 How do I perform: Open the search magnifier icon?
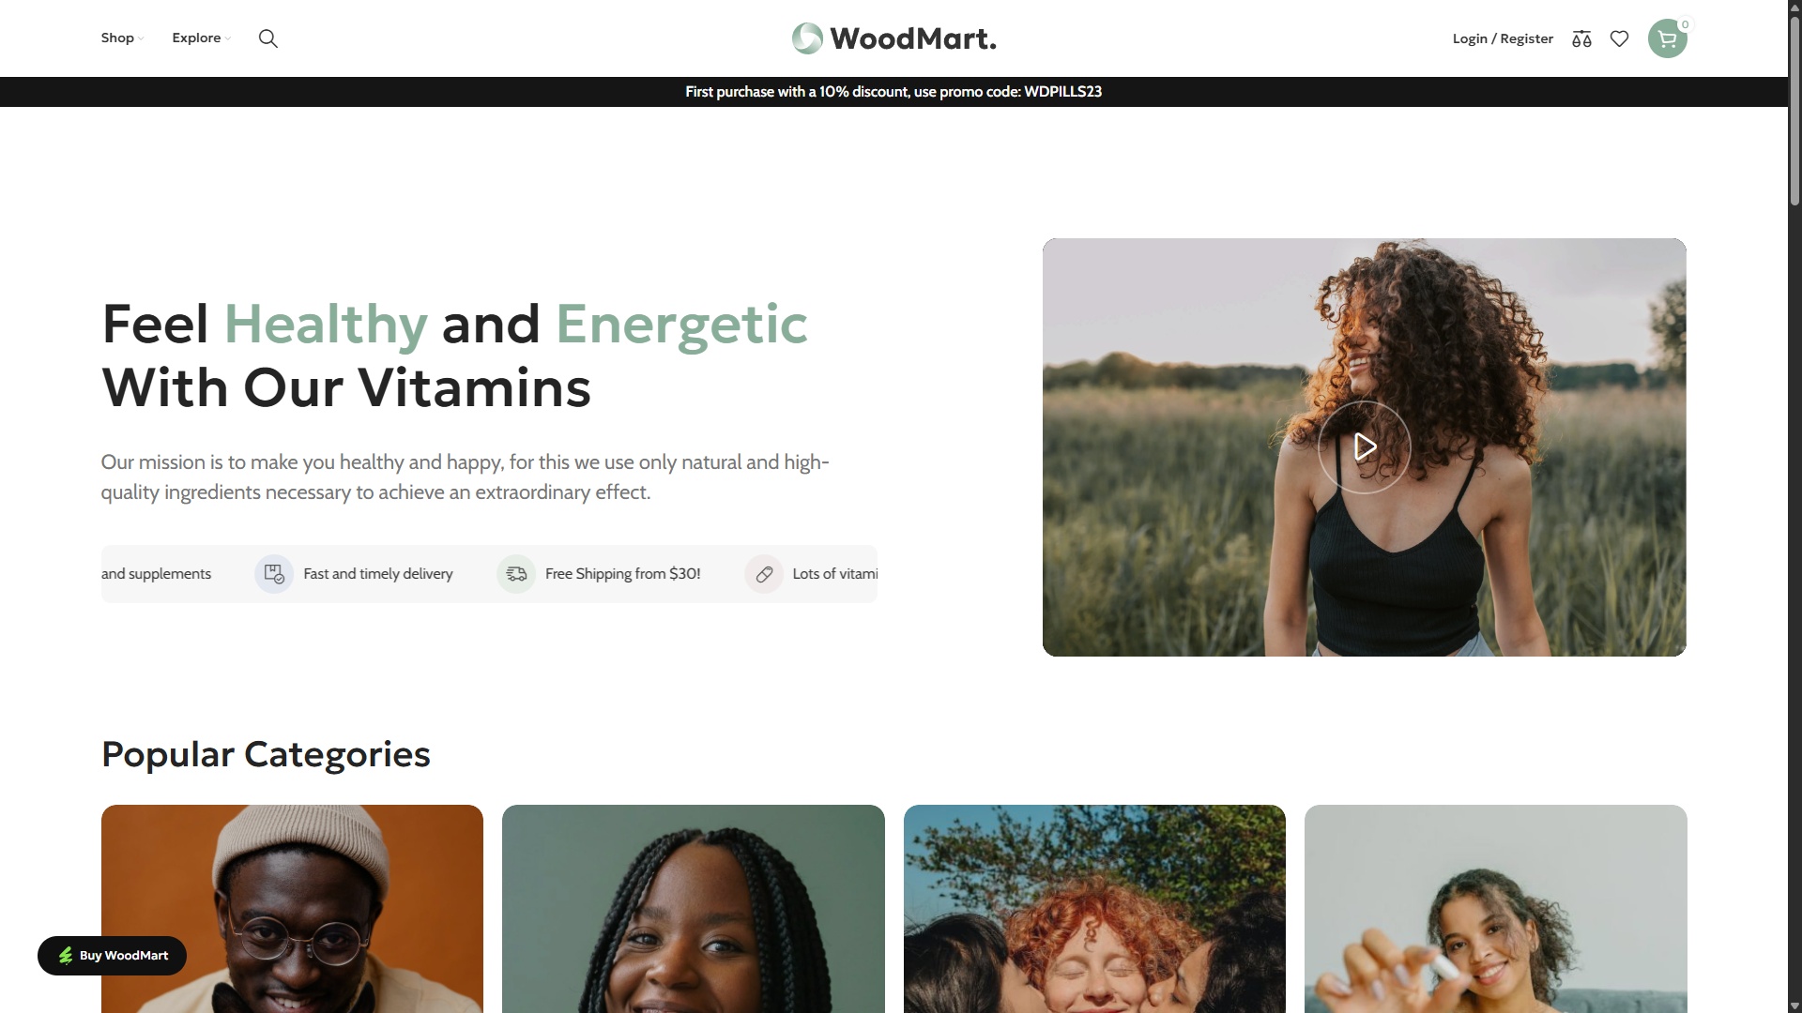click(x=267, y=38)
